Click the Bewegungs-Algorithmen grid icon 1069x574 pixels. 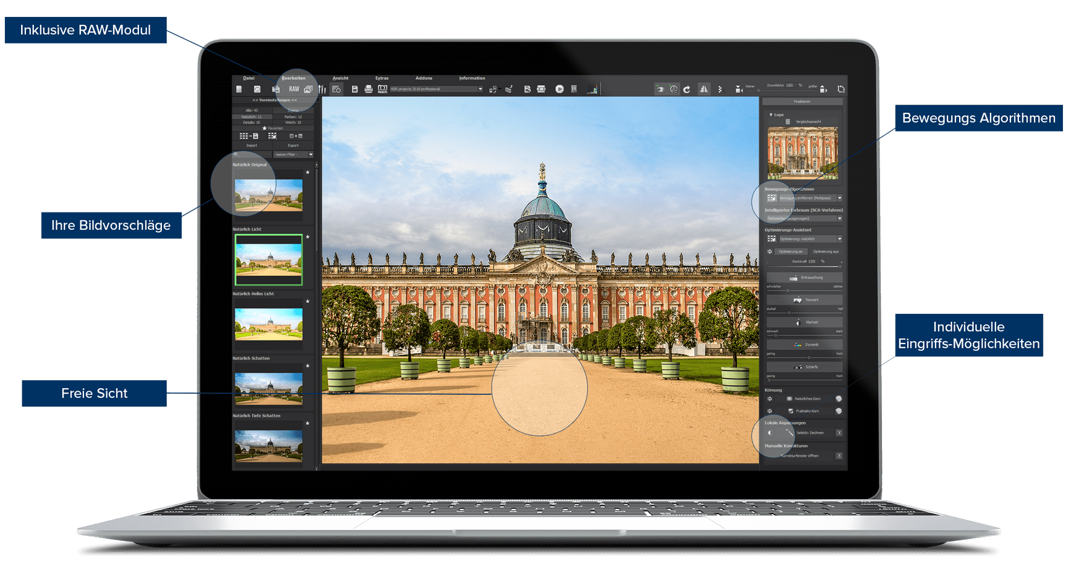coord(772,198)
